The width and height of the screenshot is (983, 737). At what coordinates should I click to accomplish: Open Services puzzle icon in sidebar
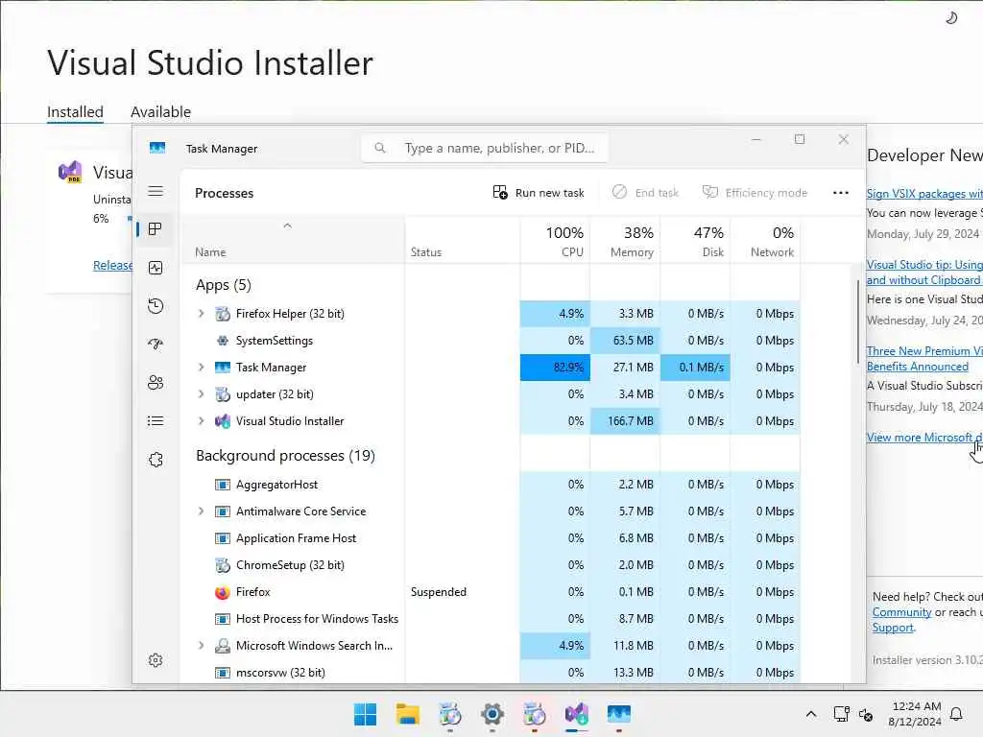156,460
